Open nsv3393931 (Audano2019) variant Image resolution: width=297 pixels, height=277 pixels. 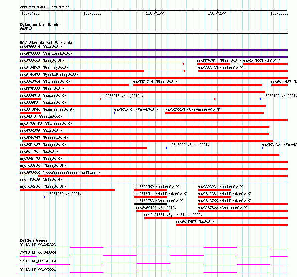(x=221, y=187)
